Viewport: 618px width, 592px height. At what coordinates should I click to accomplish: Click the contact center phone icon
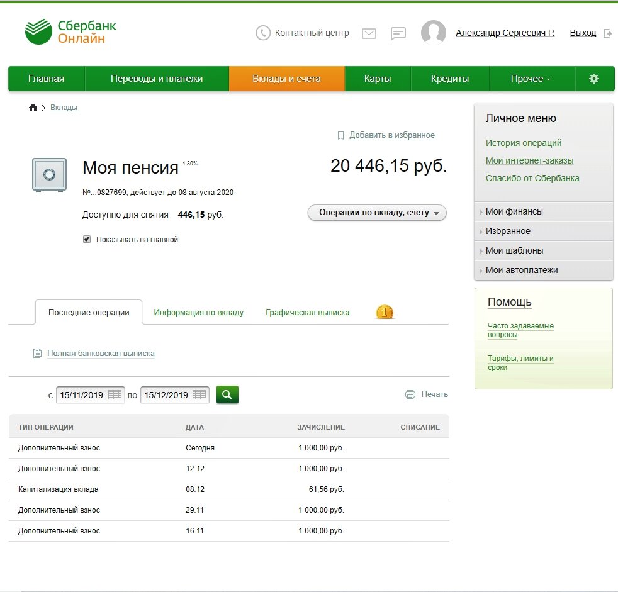click(263, 33)
